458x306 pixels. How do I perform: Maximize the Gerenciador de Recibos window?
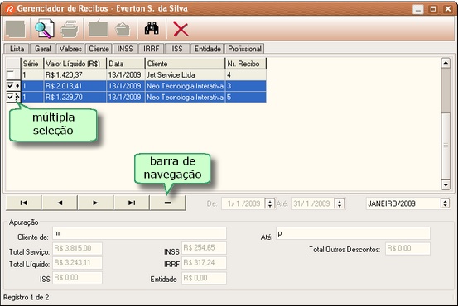tap(433, 9)
